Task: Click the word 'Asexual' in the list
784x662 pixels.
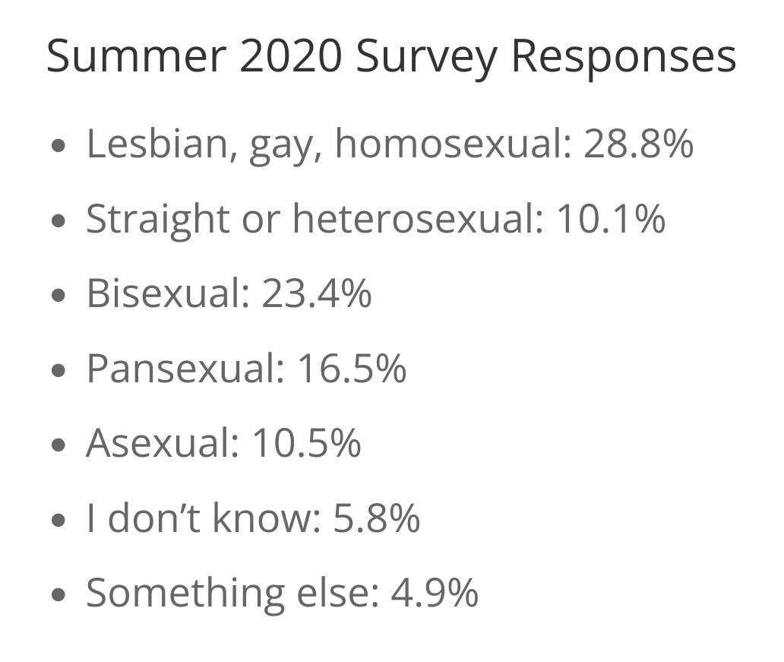Action: (x=158, y=443)
